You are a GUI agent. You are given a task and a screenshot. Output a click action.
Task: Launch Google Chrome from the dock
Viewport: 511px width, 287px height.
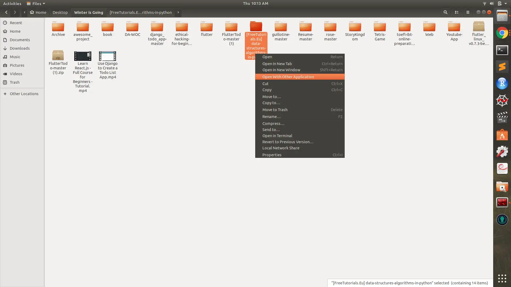tap(502, 33)
